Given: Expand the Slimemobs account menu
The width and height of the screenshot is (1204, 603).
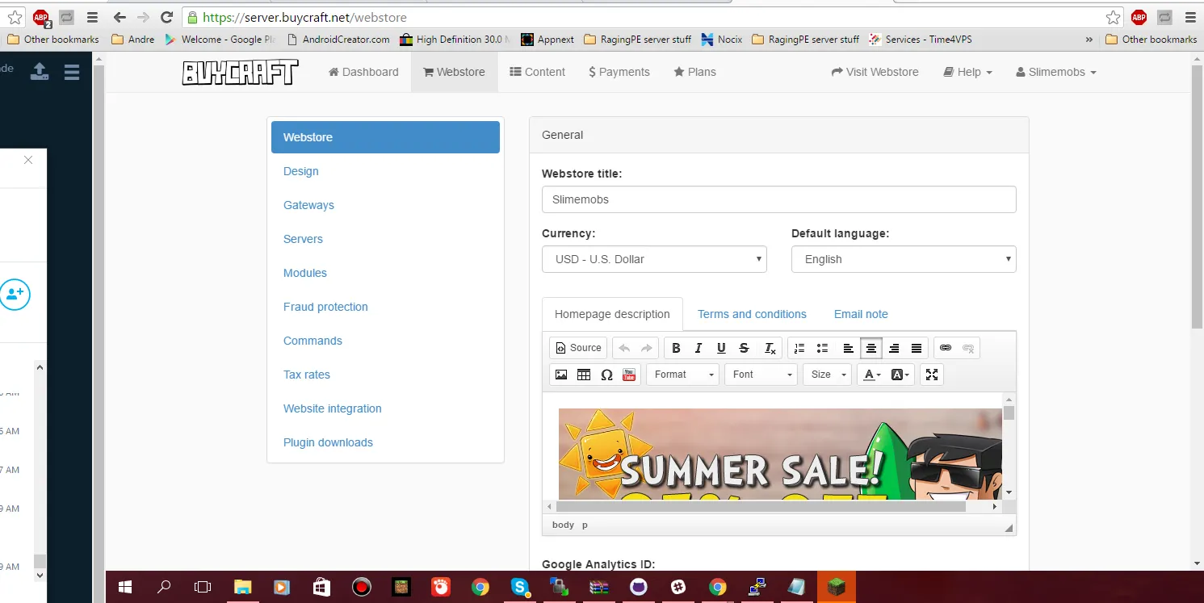Looking at the screenshot, I should click(1056, 72).
